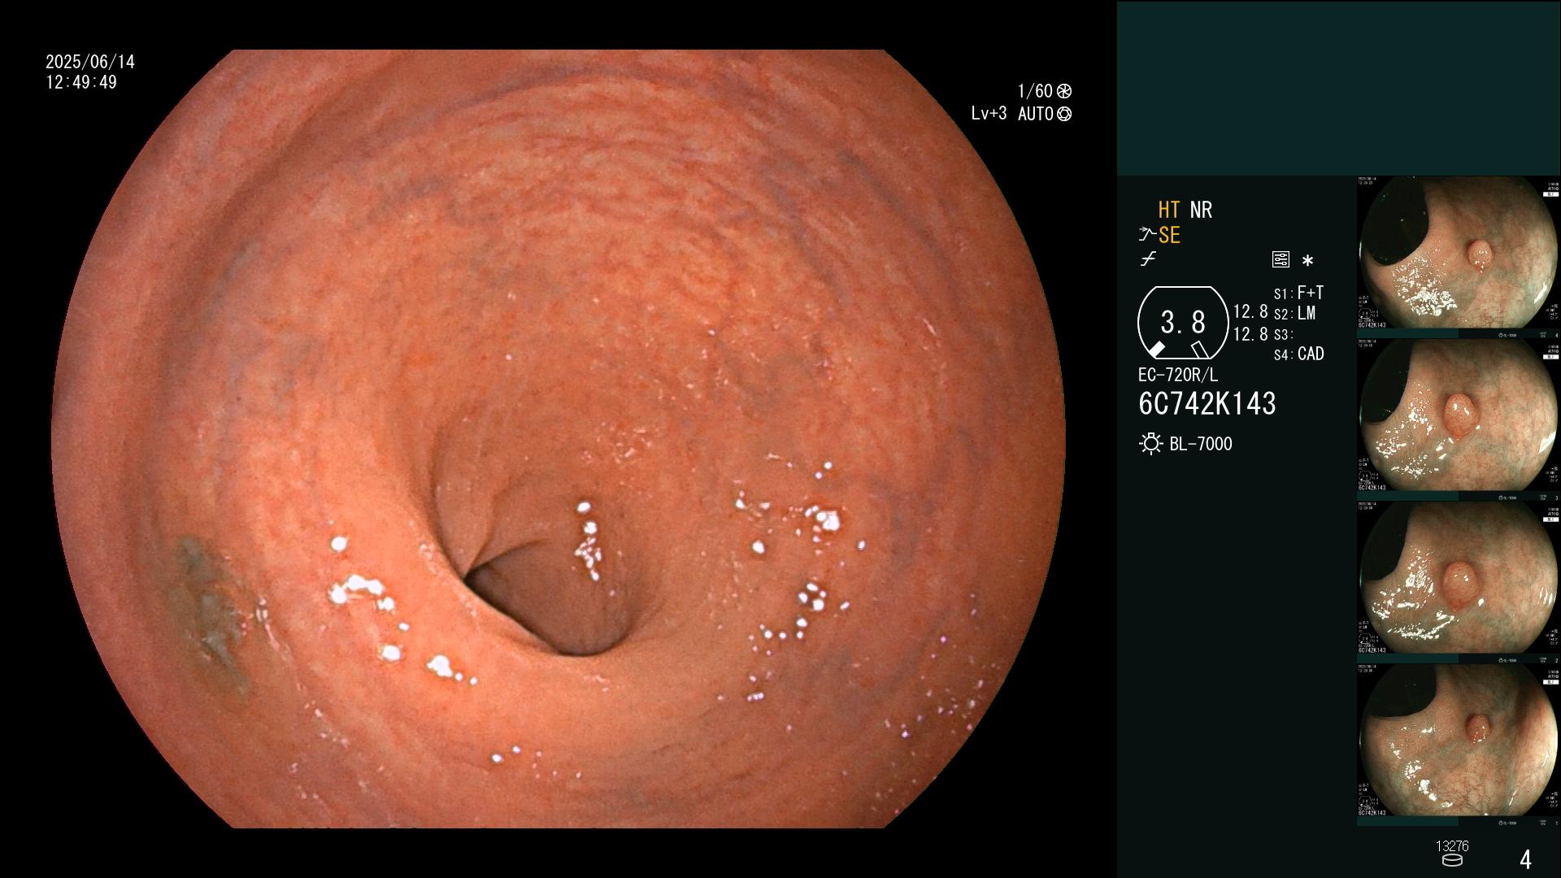This screenshot has width=1561, height=878.
Task: Click the tone curve icon below SE
Action: point(1148,259)
